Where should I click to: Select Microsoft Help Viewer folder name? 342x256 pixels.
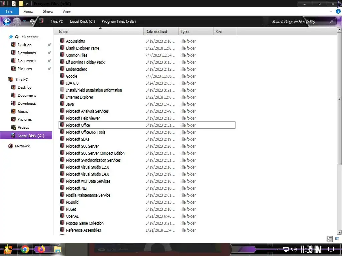83,118
